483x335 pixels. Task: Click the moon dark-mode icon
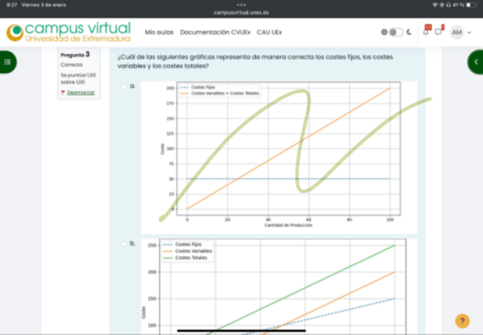(409, 32)
